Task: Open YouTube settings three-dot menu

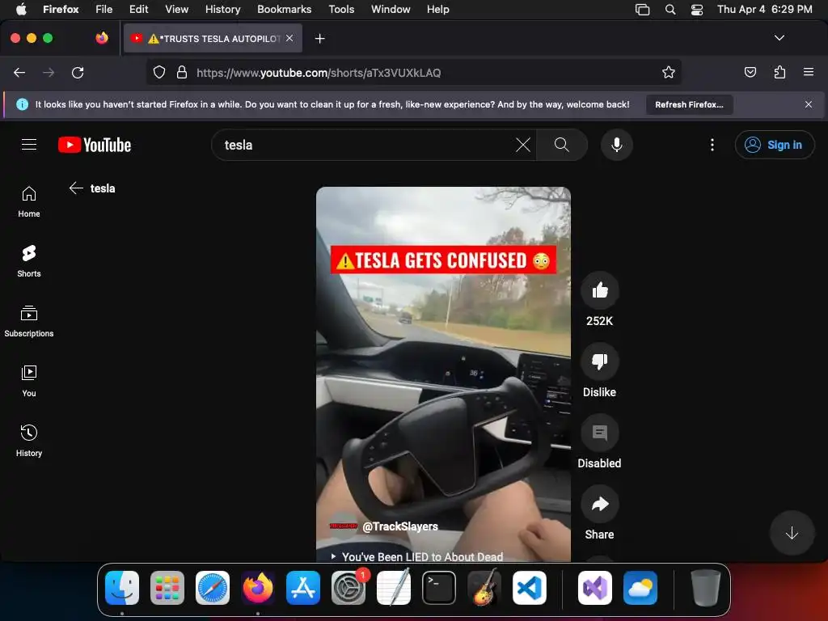Action: (712, 145)
